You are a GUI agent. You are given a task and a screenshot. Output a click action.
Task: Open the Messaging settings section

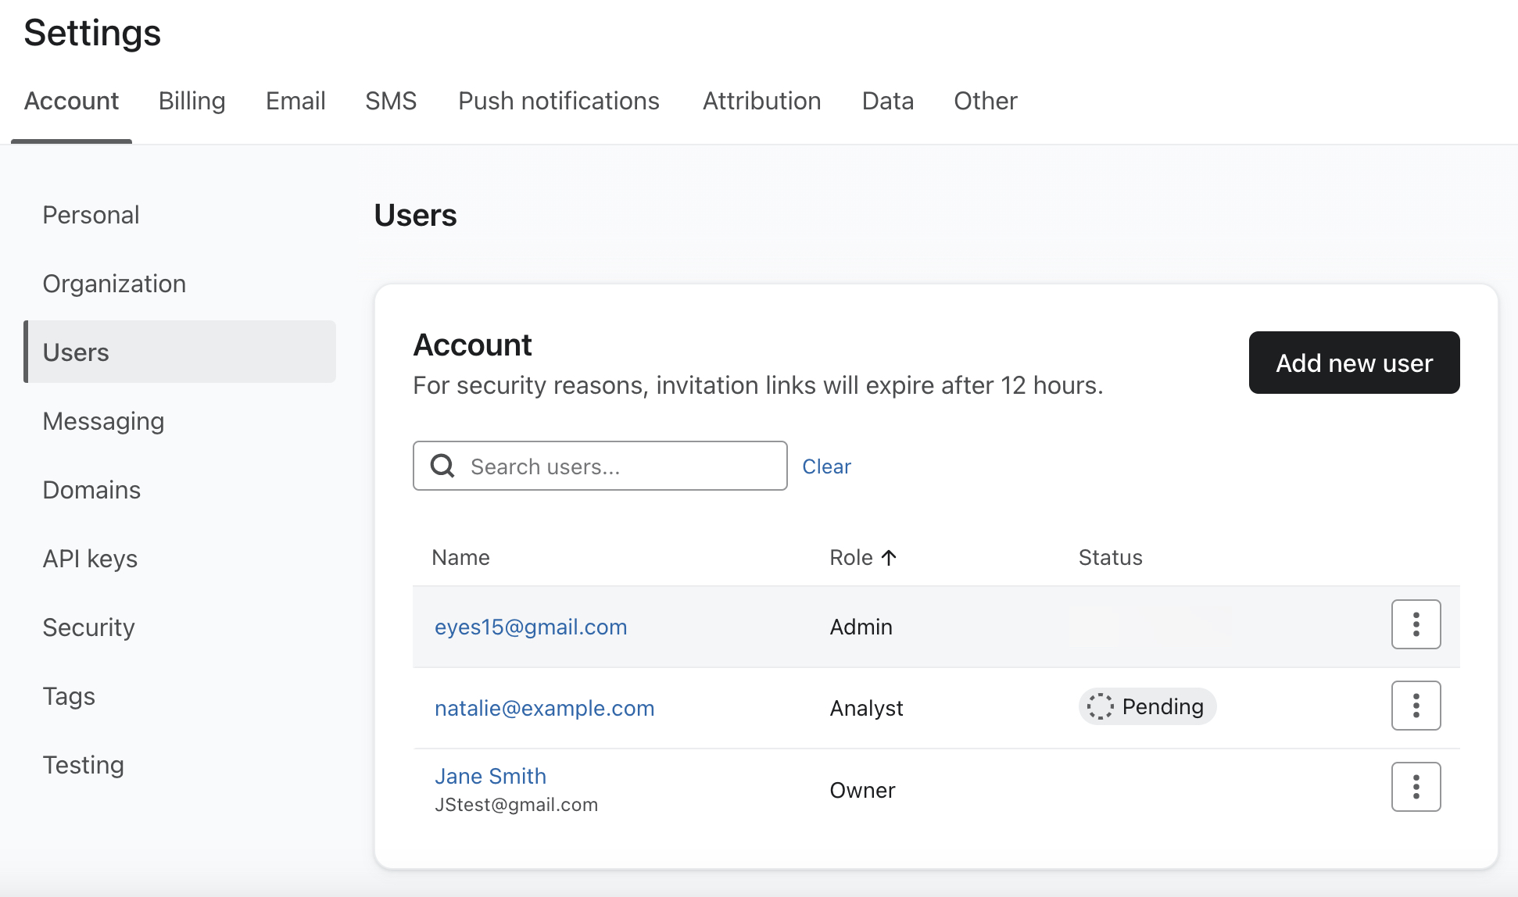104,420
